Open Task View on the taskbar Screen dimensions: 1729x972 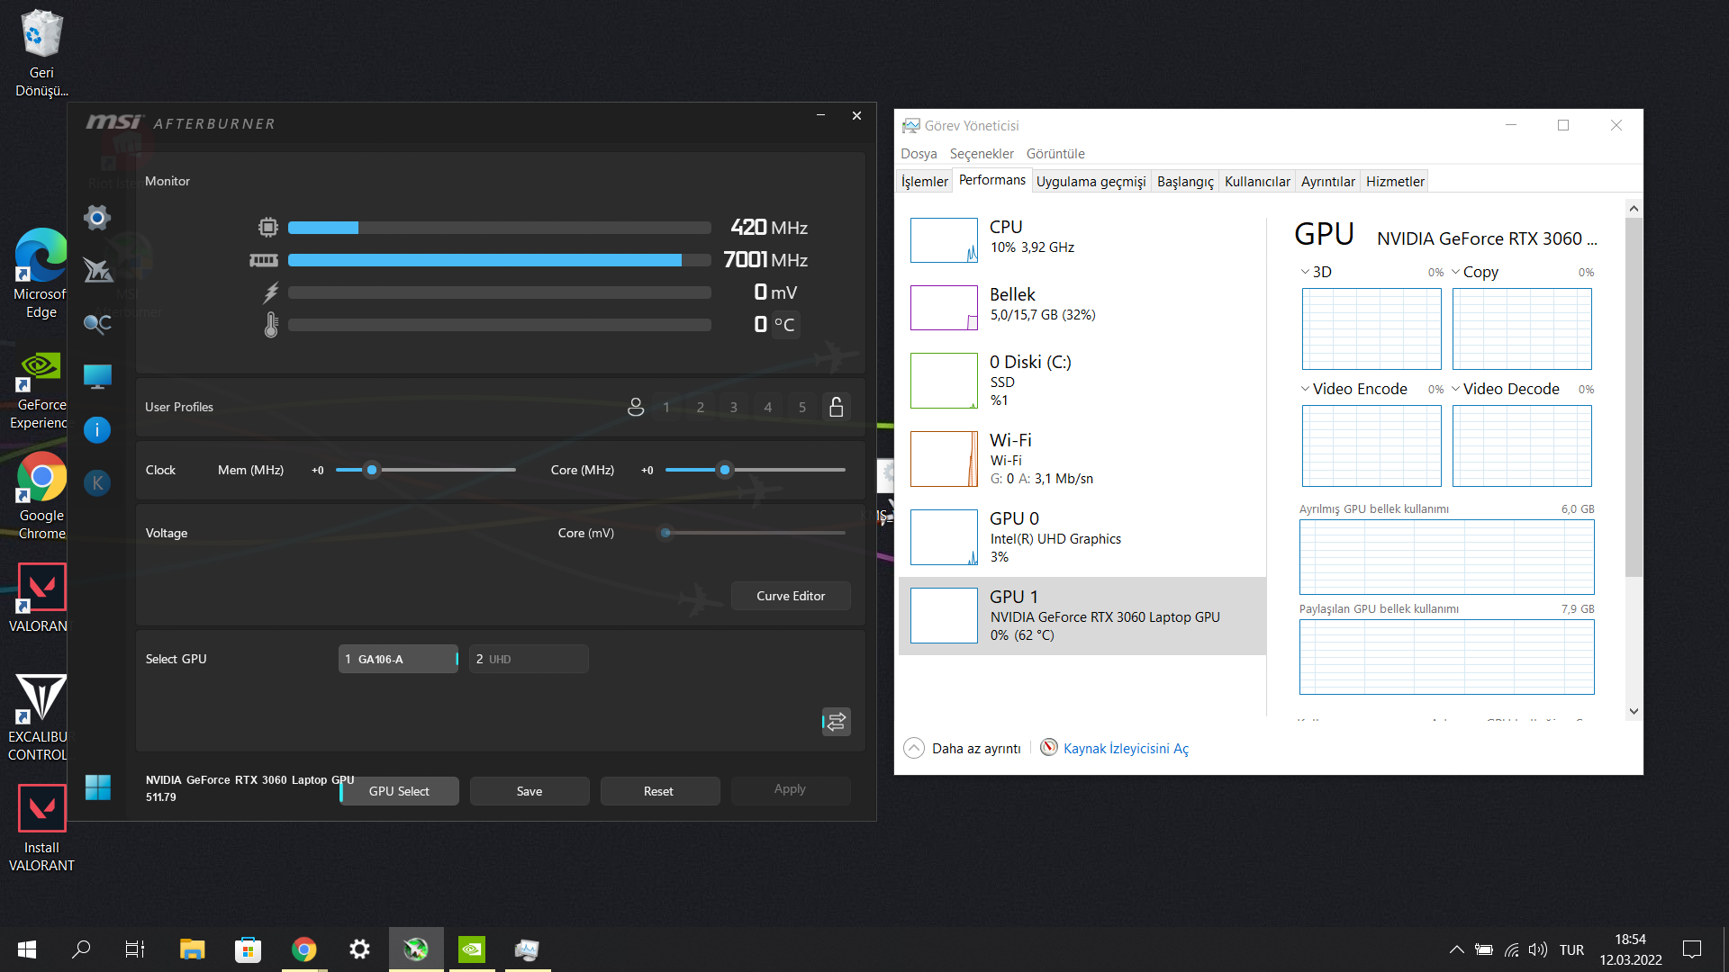pos(135,949)
